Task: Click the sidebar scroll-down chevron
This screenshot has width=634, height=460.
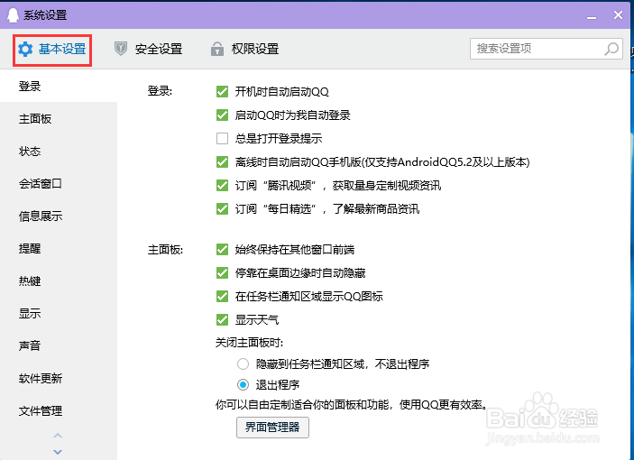Action: pyautogui.click(x=58, y=452)
